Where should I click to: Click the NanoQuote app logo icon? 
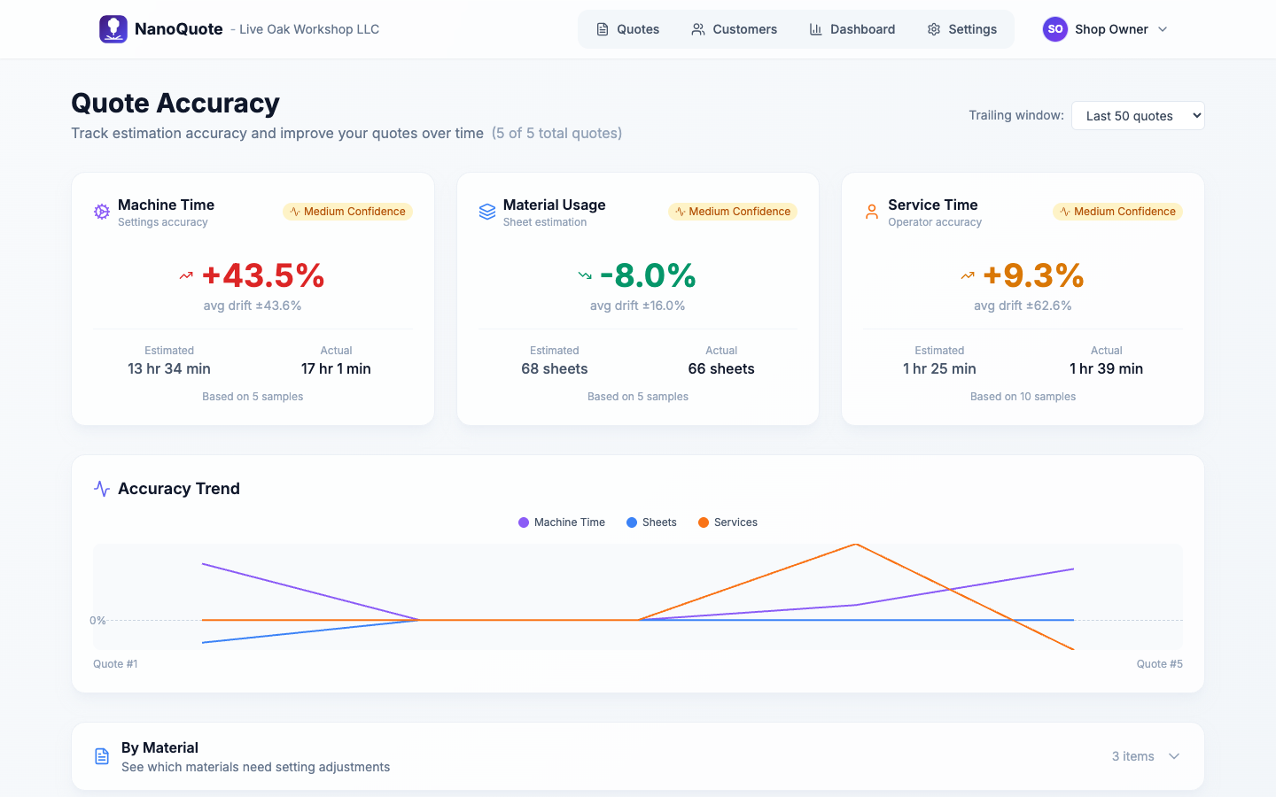point(113,28)
